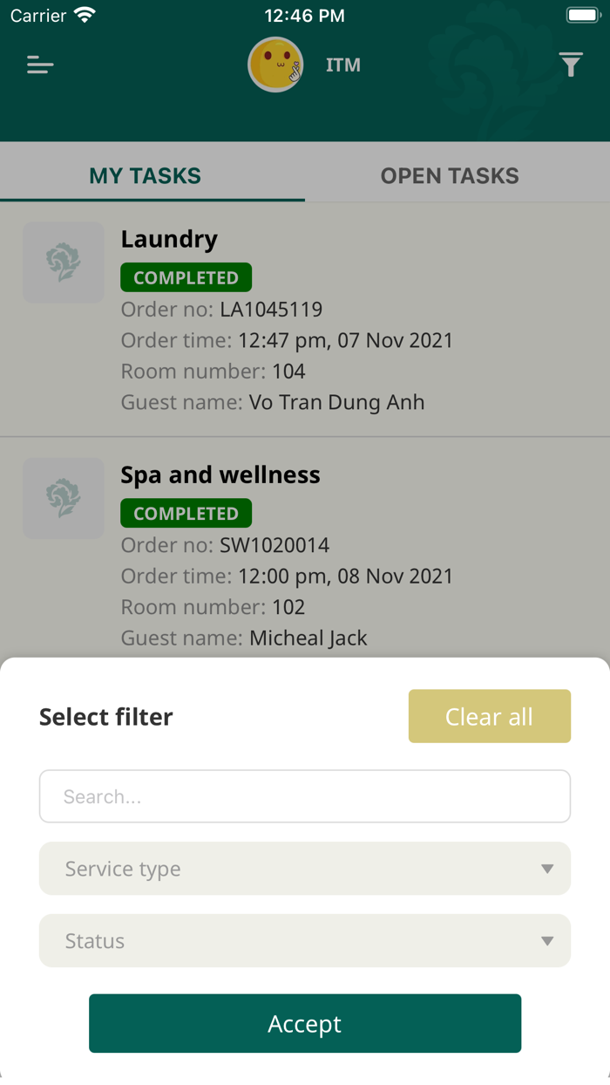Expand Service type using its chevron arrow
610x1085 pixels.
pos(547,869)
